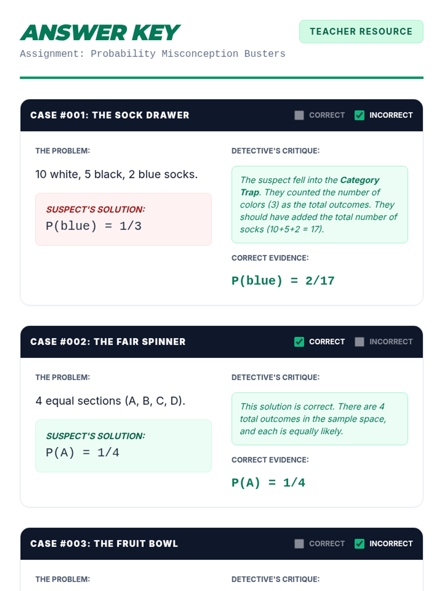Uncheck the Correct box for Case #002
Screen dimensions: 443x591
(x=299, y=342)
